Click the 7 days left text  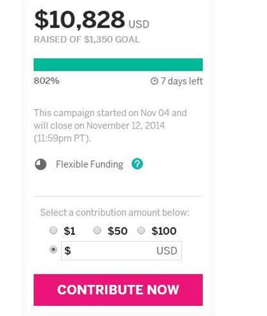click(x=182, y=81)
